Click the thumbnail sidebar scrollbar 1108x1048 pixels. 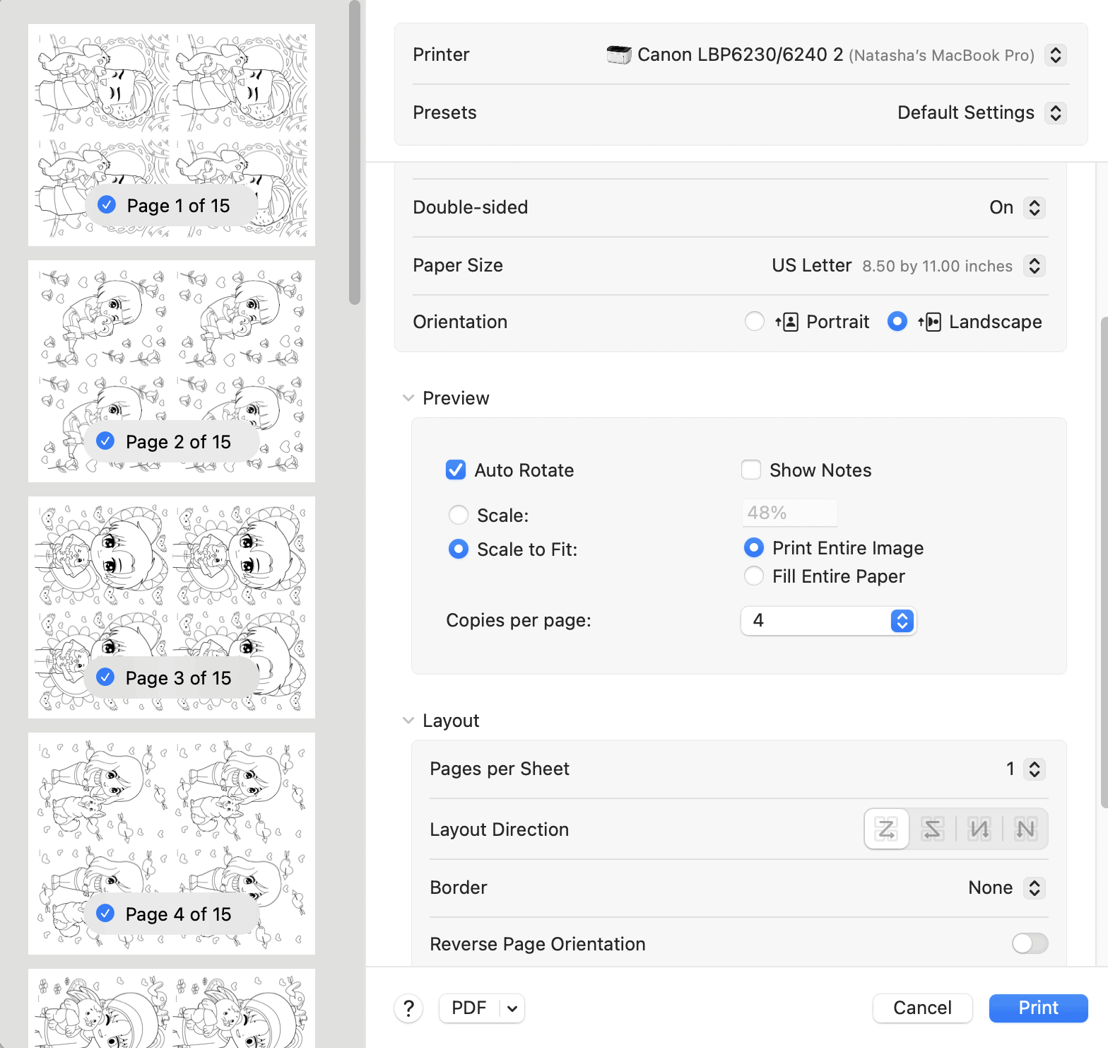[x=355, y=152]
